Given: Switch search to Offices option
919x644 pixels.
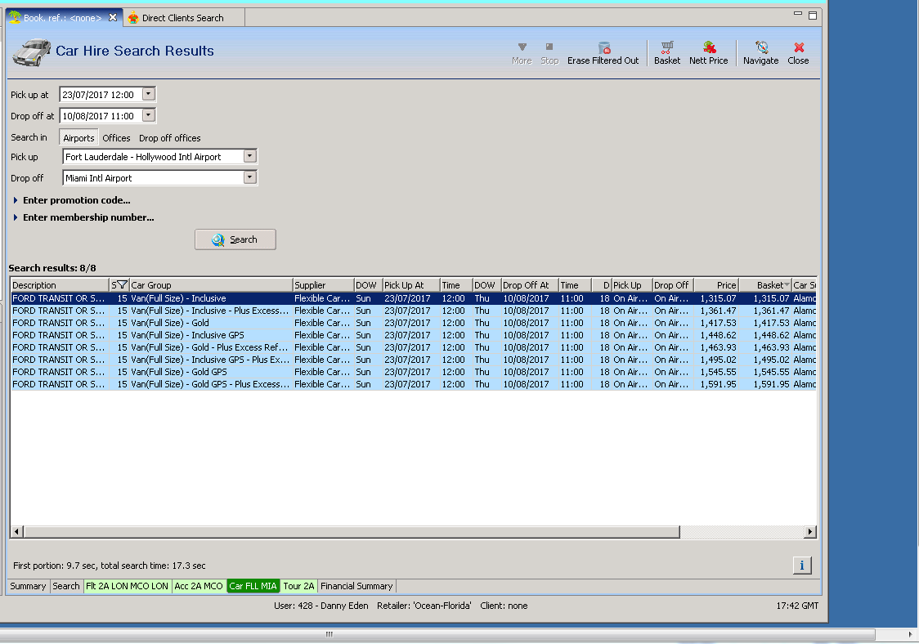Looking at the screenshot, I should [116, 138].
